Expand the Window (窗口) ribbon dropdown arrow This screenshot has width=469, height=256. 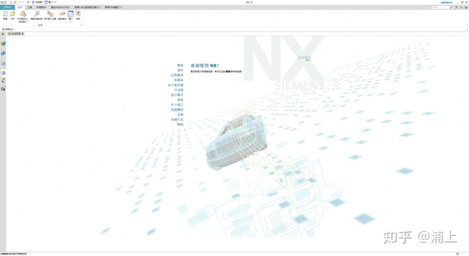pyautogui.click(x=71, y=22)
